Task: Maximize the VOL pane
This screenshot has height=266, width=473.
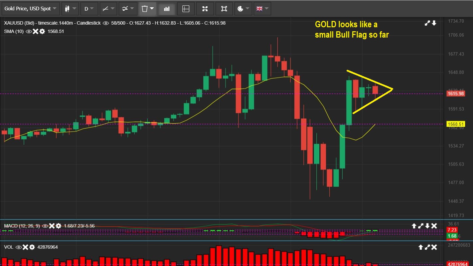Action: coord(427,247)
